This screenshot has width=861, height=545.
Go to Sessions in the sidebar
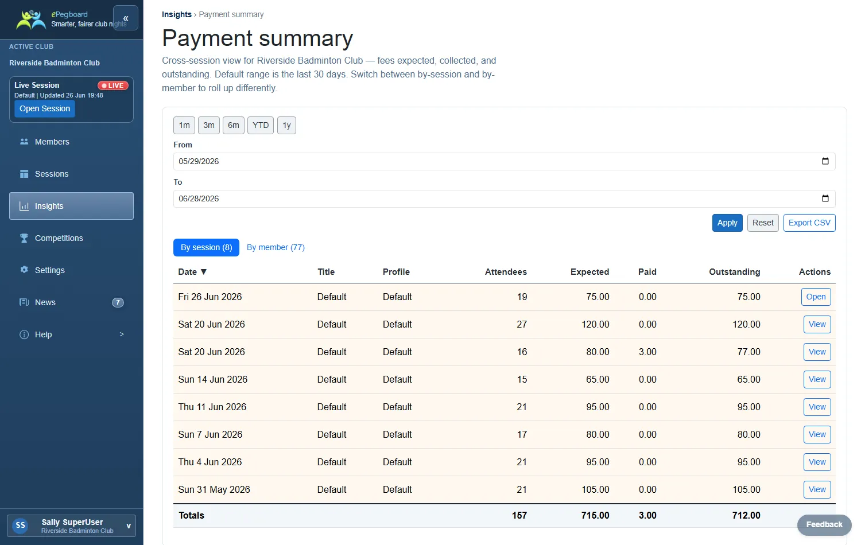(x=71, y=174)
